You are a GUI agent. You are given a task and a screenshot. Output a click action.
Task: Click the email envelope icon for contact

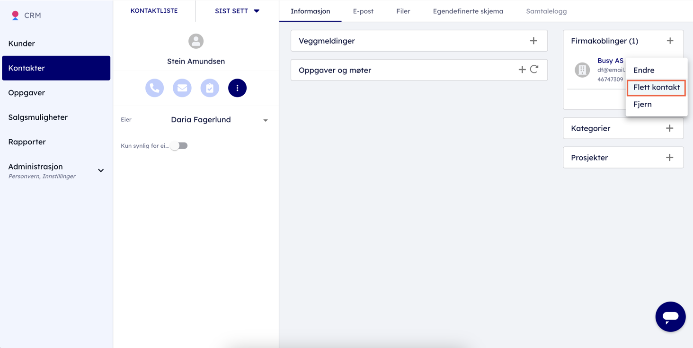(182, 88)
